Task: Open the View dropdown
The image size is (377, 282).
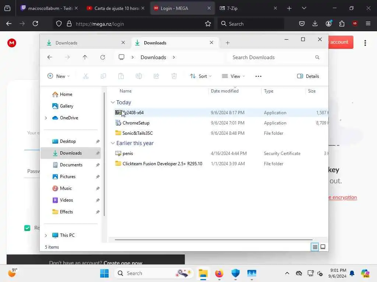Action: pyautogui.click(x=233, y=76)
